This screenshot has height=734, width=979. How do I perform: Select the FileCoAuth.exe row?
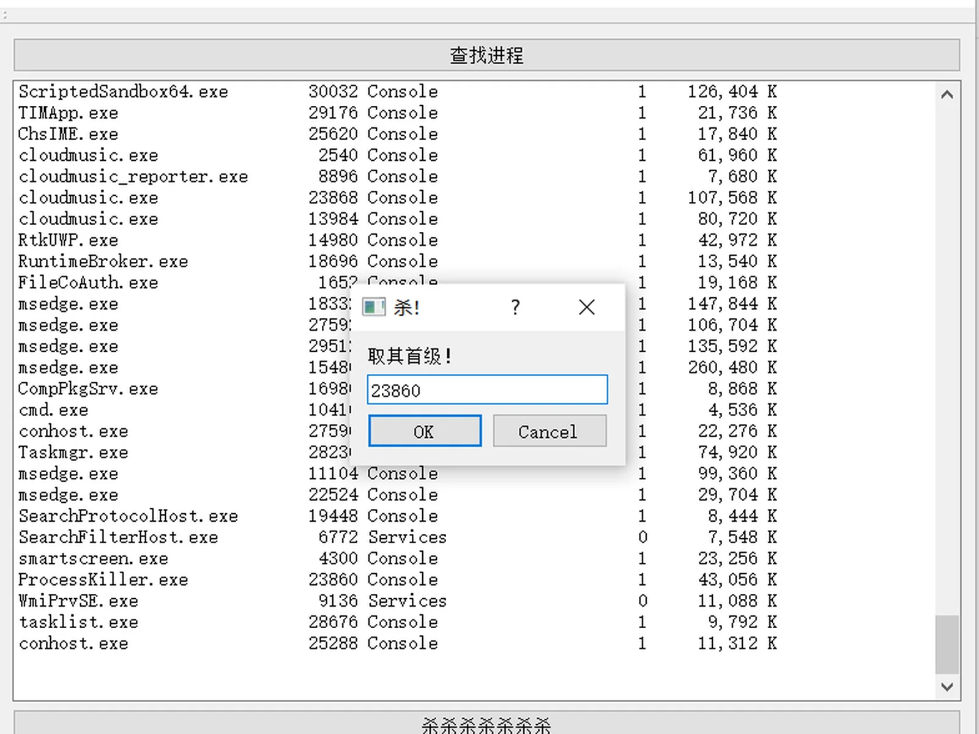click(x=398, y=283)
